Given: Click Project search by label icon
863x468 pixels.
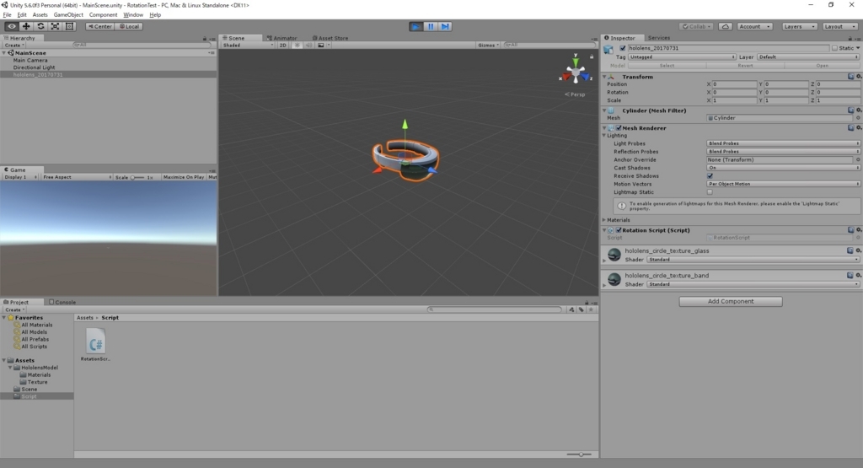Looking at the screenshot, I should (x=582, y=309).
